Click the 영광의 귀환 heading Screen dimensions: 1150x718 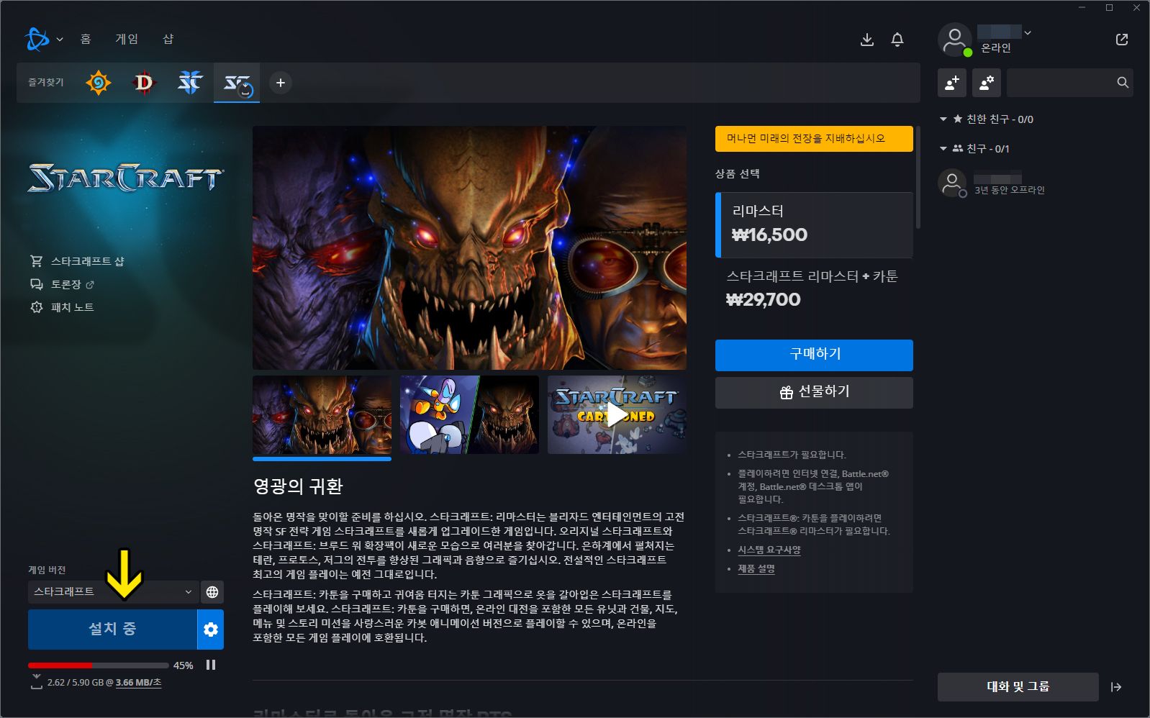298,487
